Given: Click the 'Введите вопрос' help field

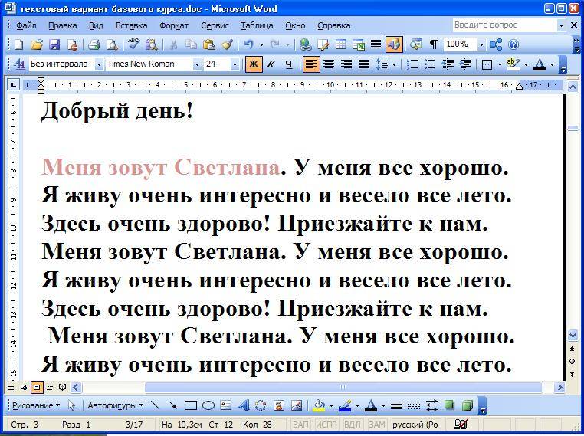Looking at the screenshot, I should pos(504,25).
